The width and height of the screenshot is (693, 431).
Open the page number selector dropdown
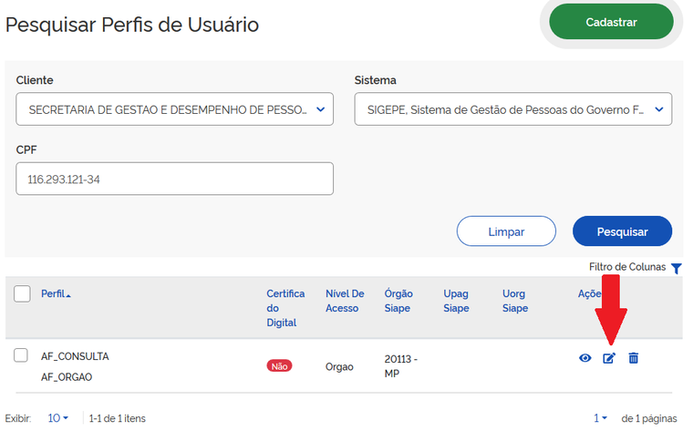[x=601, y=418]
